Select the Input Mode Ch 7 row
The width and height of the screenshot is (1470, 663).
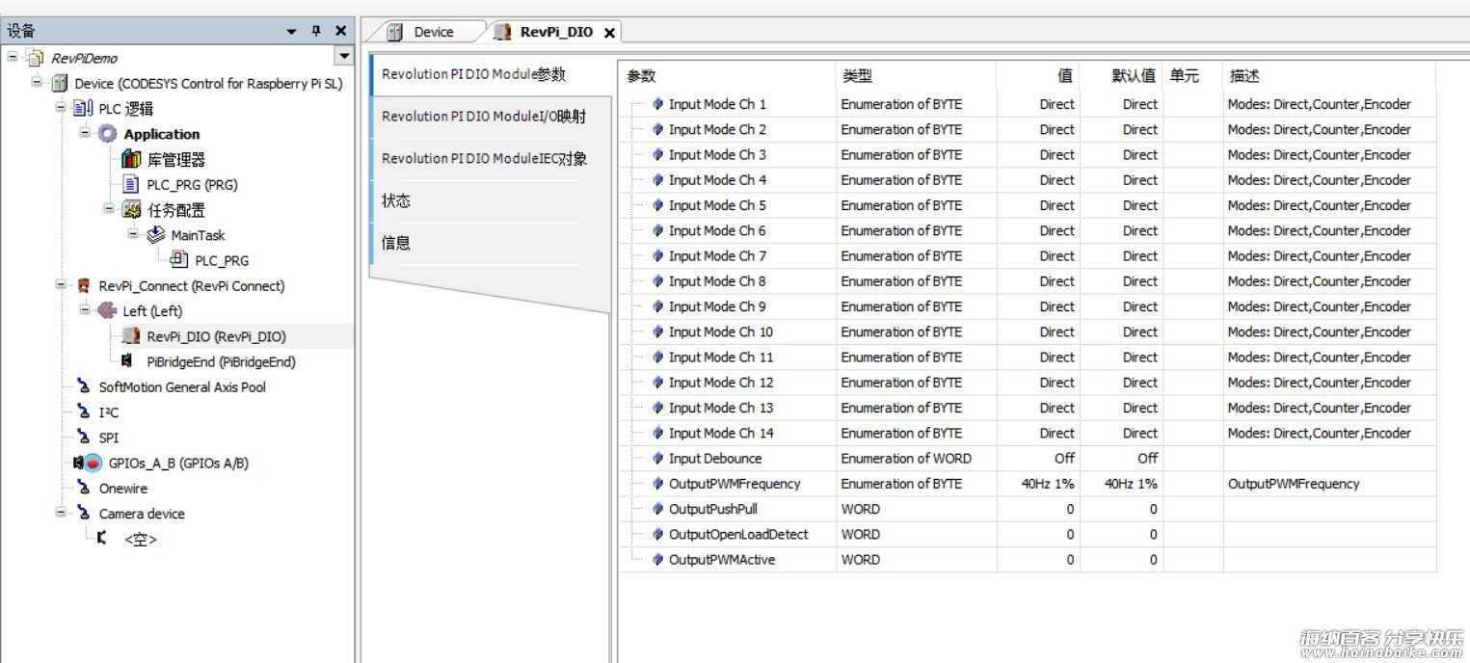coord(1028,256)
